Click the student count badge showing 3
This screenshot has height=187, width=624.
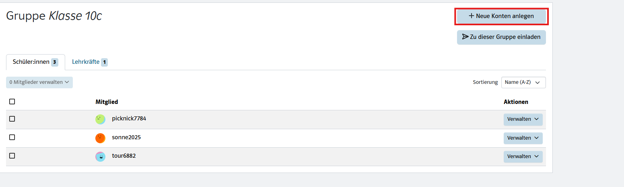coord(55,62)
